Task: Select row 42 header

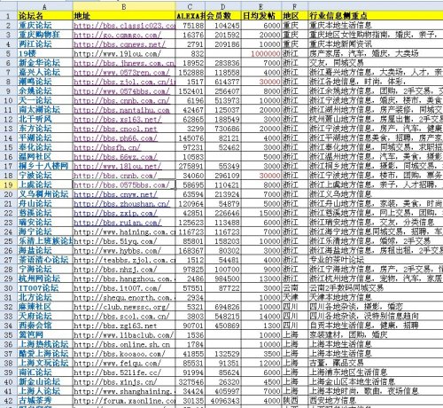Action: click(x=8, y=401)
